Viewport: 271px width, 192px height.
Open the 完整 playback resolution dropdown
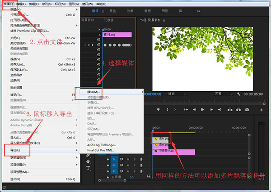coord(224,94)
